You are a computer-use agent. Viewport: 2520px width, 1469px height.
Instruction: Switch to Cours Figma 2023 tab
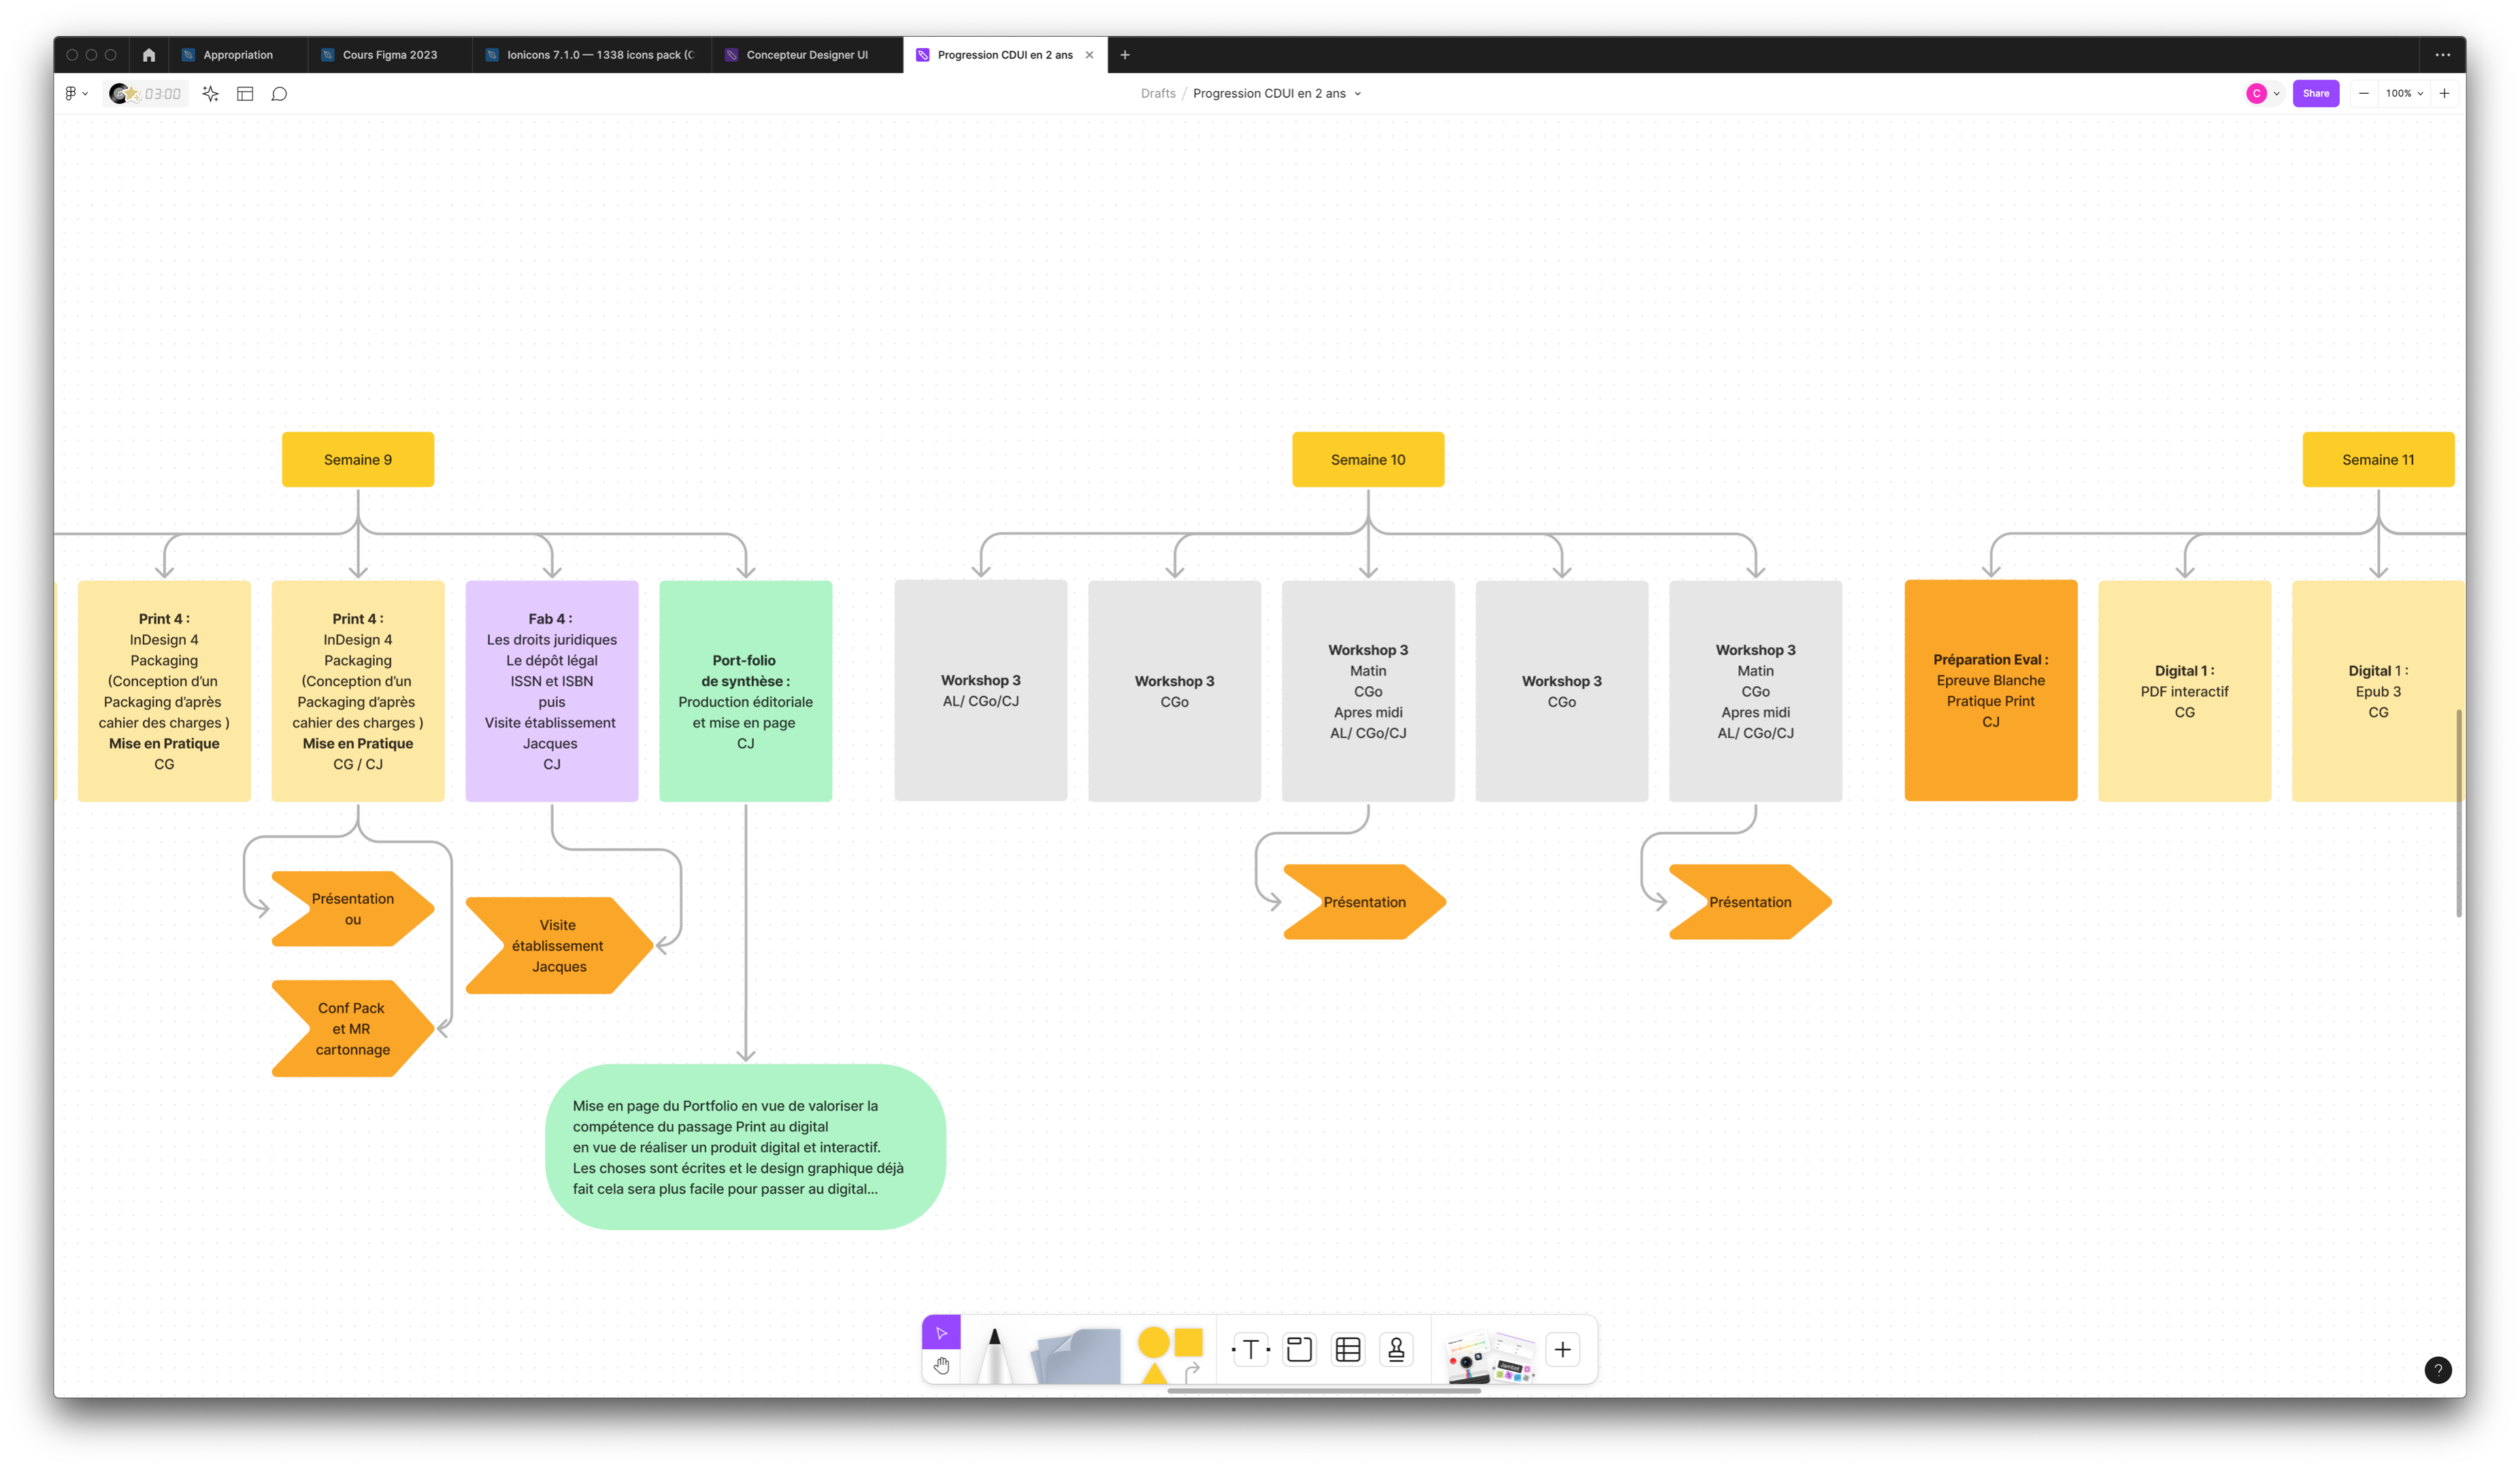tap(389, 55)
